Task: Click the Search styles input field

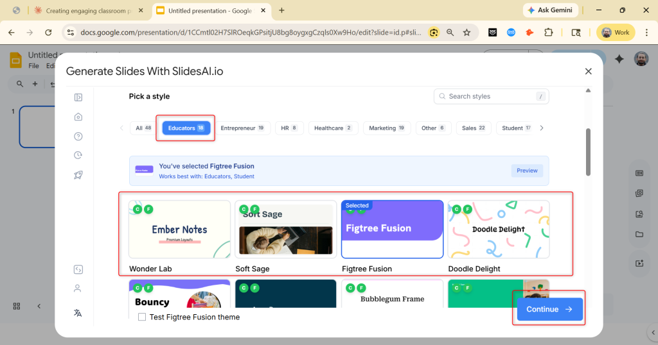Action: pyautogui.click(x=488, y=96)
